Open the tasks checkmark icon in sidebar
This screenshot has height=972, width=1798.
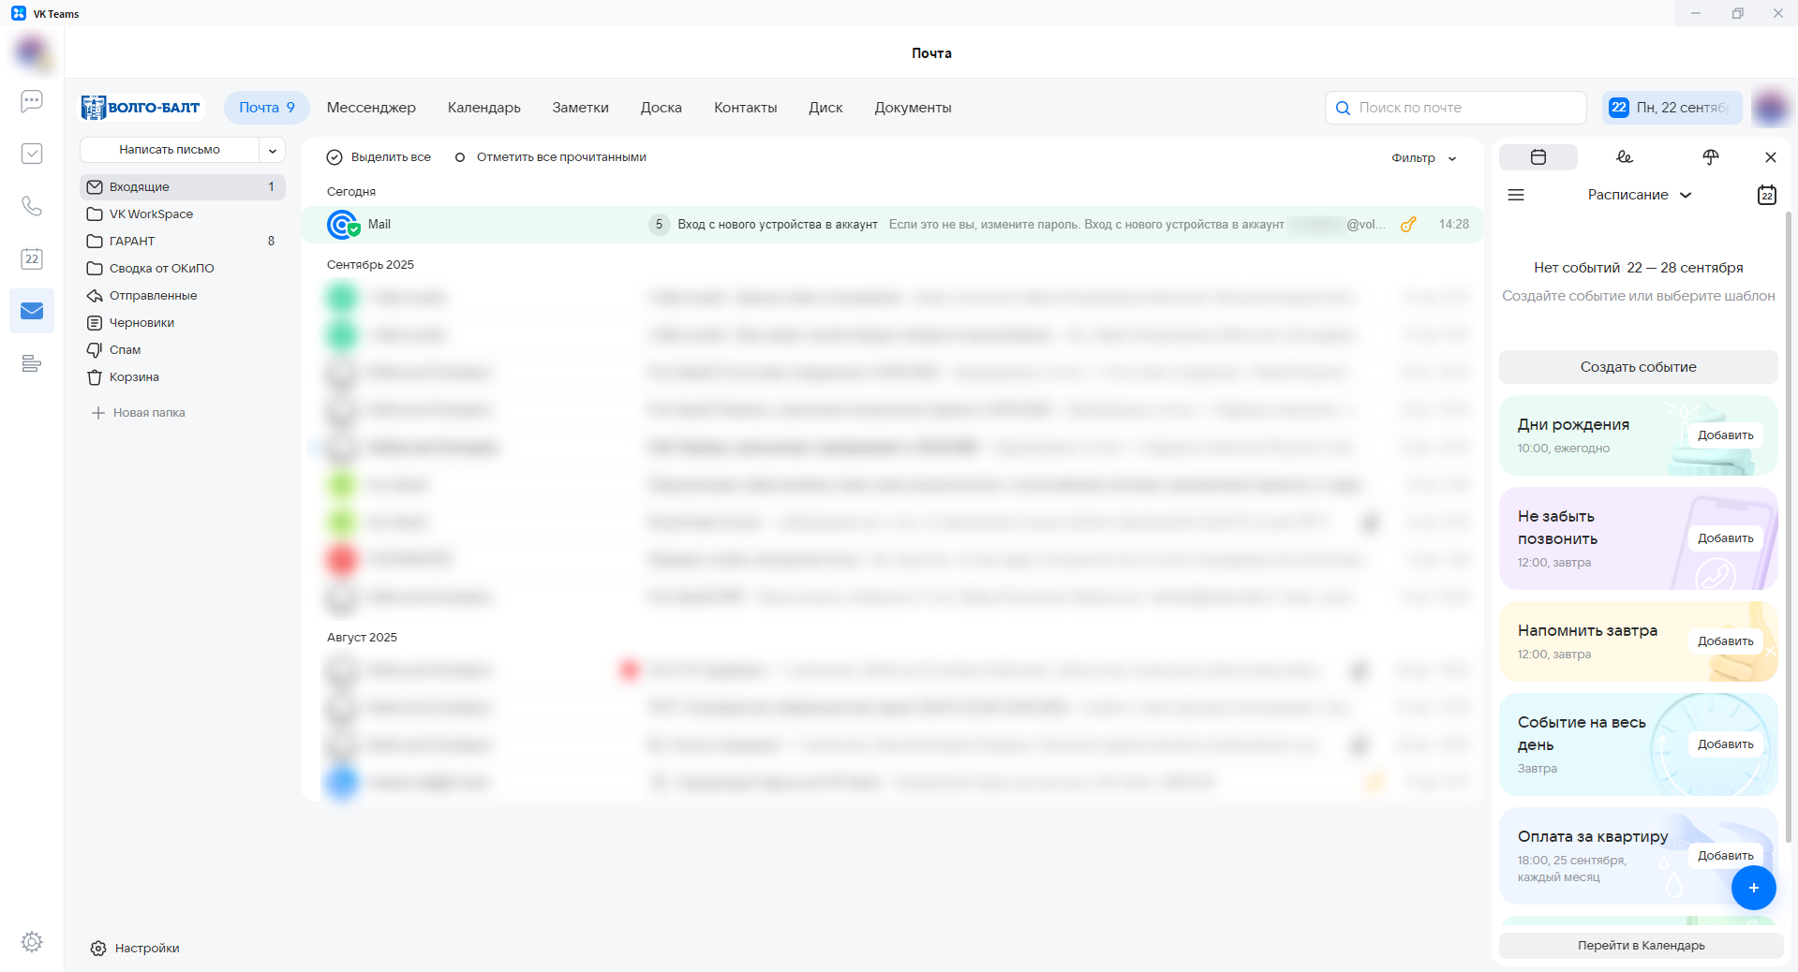tap(32, 154)
